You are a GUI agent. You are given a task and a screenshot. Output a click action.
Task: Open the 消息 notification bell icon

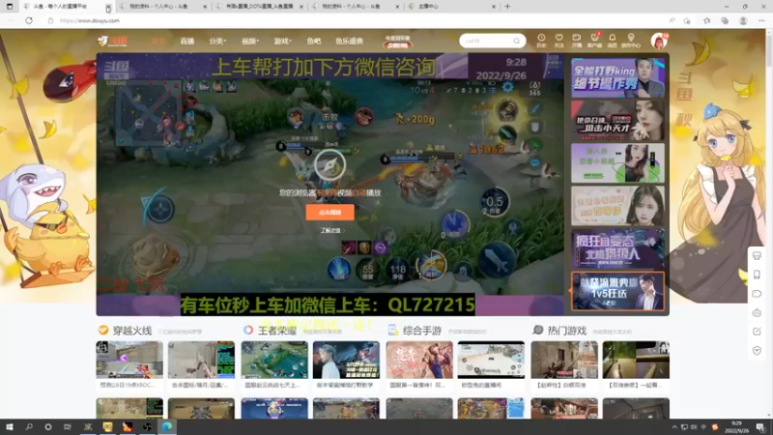pyautogui.click(x=613, y=41)
